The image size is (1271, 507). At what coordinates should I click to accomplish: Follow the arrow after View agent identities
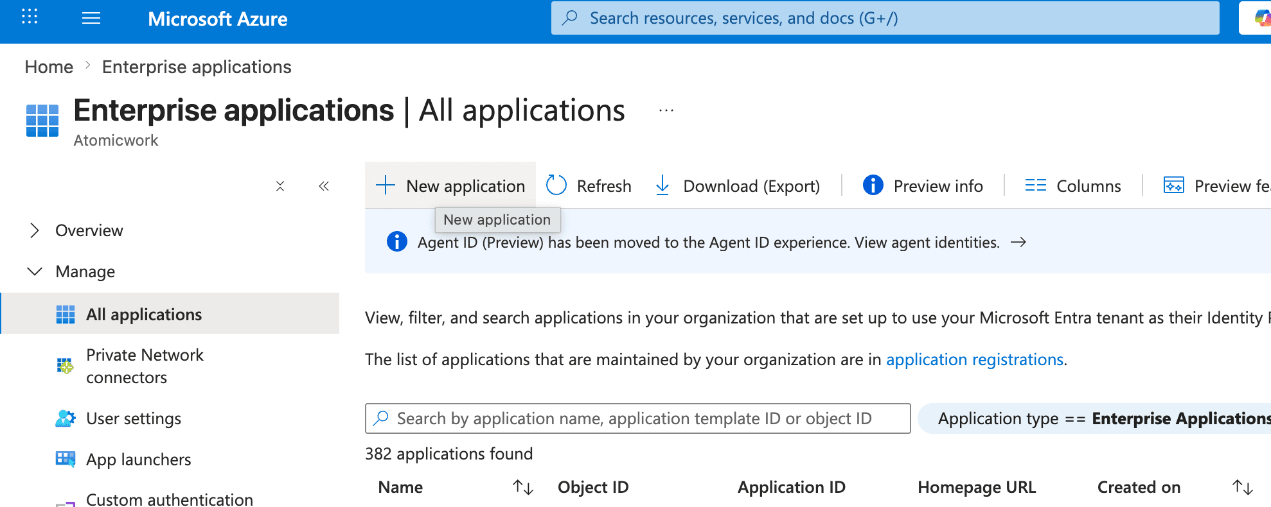click(x=1018, y=242)
